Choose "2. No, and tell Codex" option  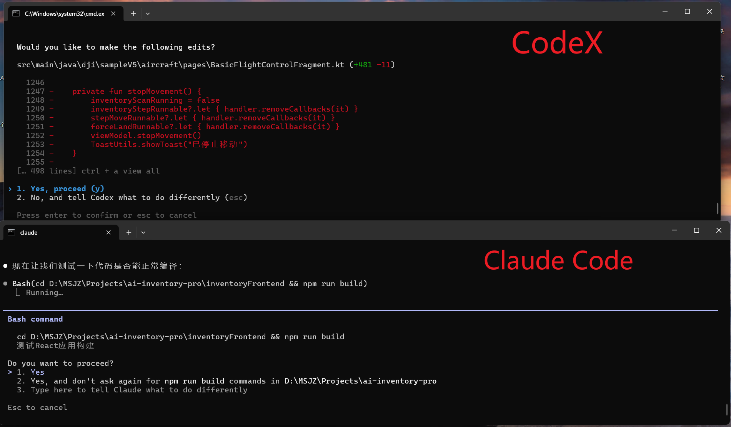[x=132, y=197]
